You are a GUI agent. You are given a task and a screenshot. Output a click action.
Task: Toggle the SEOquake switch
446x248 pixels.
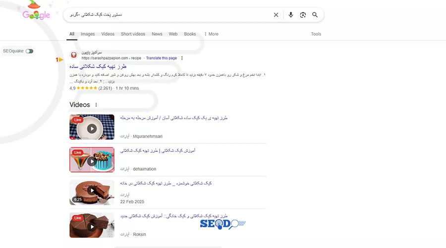coord(29,51)
